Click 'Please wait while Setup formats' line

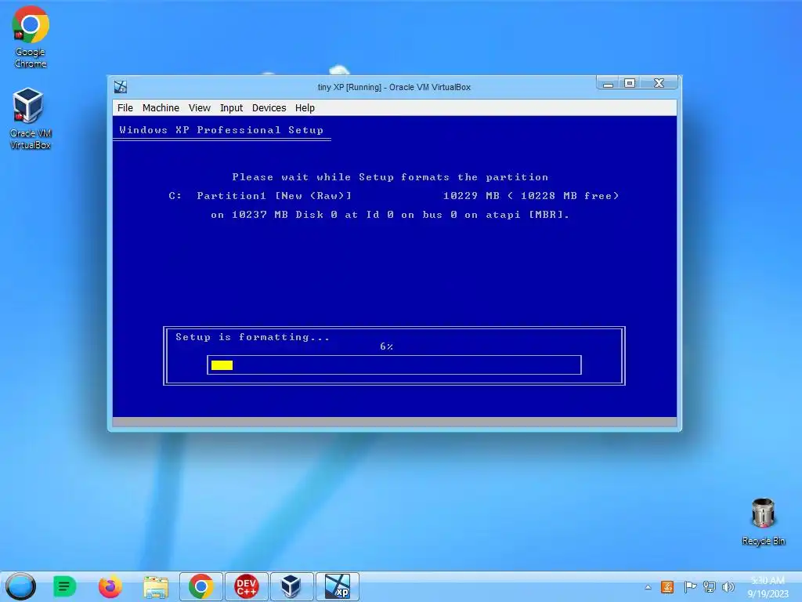coord(390,177)
